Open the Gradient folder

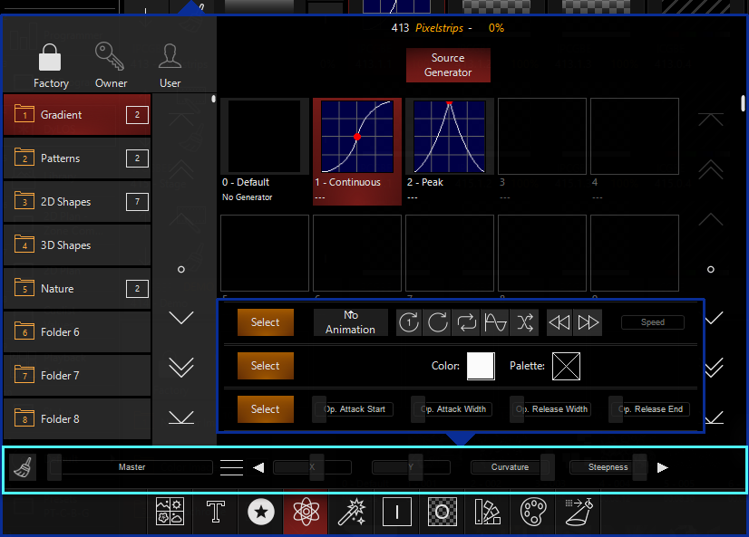point(77,114)
